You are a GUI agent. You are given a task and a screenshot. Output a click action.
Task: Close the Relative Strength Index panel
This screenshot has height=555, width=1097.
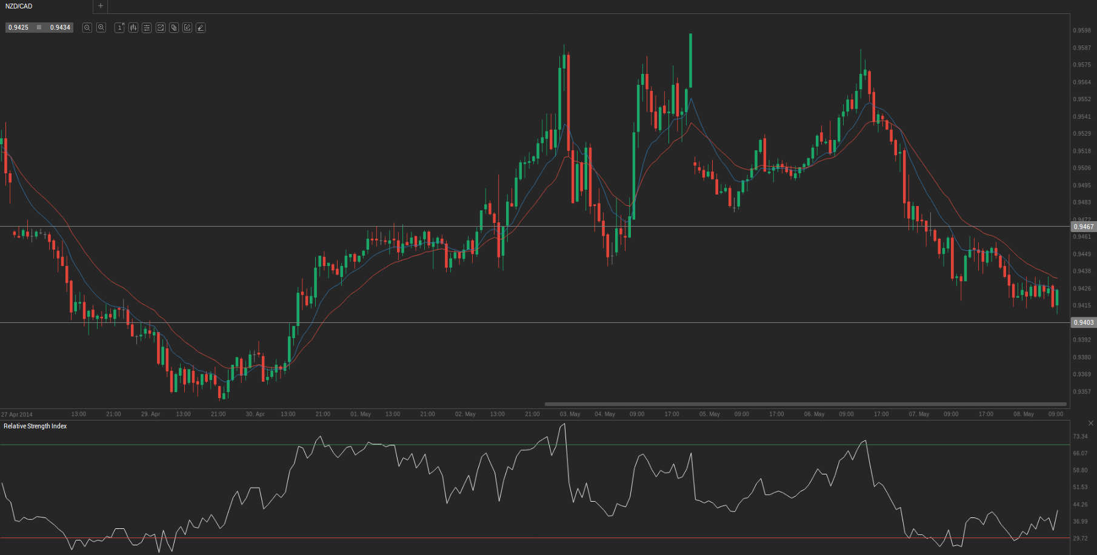(1091, 423)
